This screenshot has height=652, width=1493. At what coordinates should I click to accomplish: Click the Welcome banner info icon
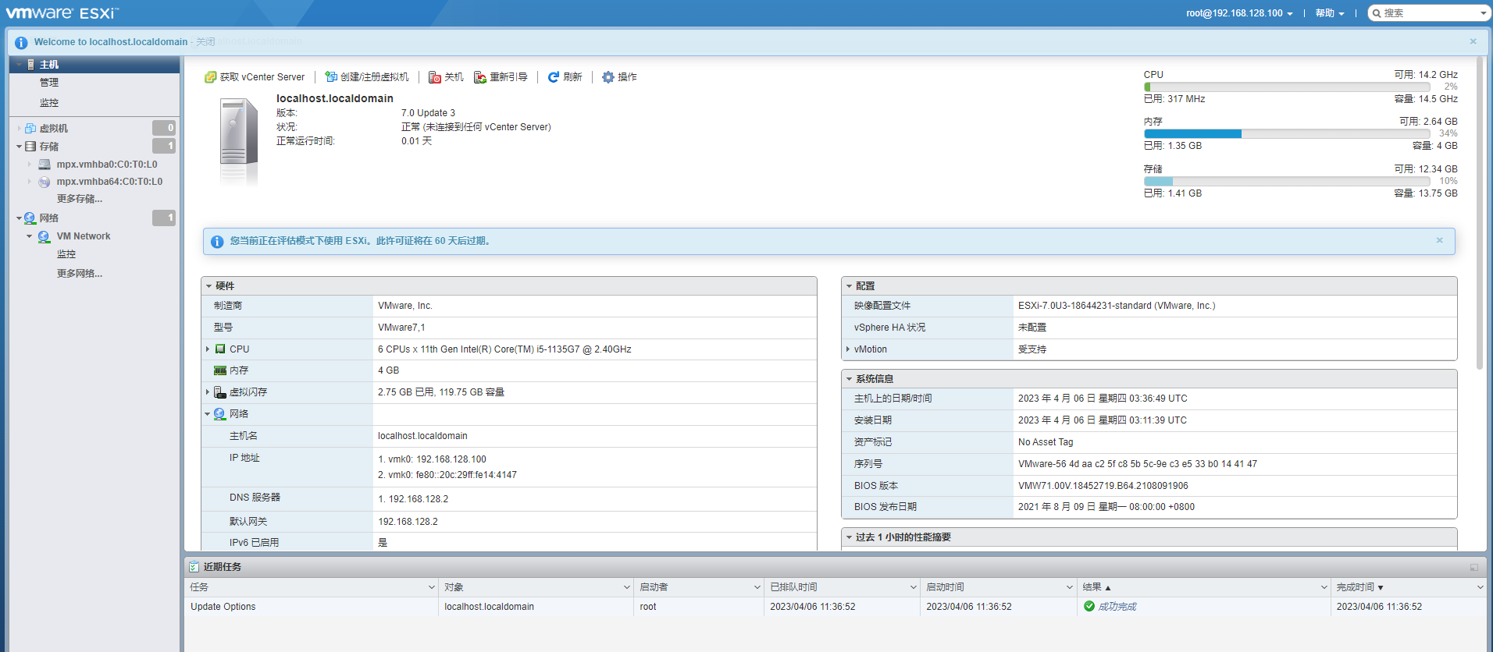click(x=21, y=42)
